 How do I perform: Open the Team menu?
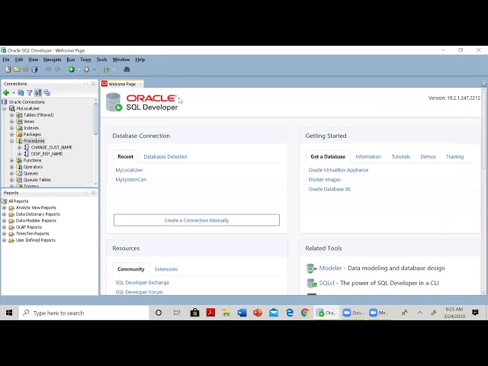(85, 59)
